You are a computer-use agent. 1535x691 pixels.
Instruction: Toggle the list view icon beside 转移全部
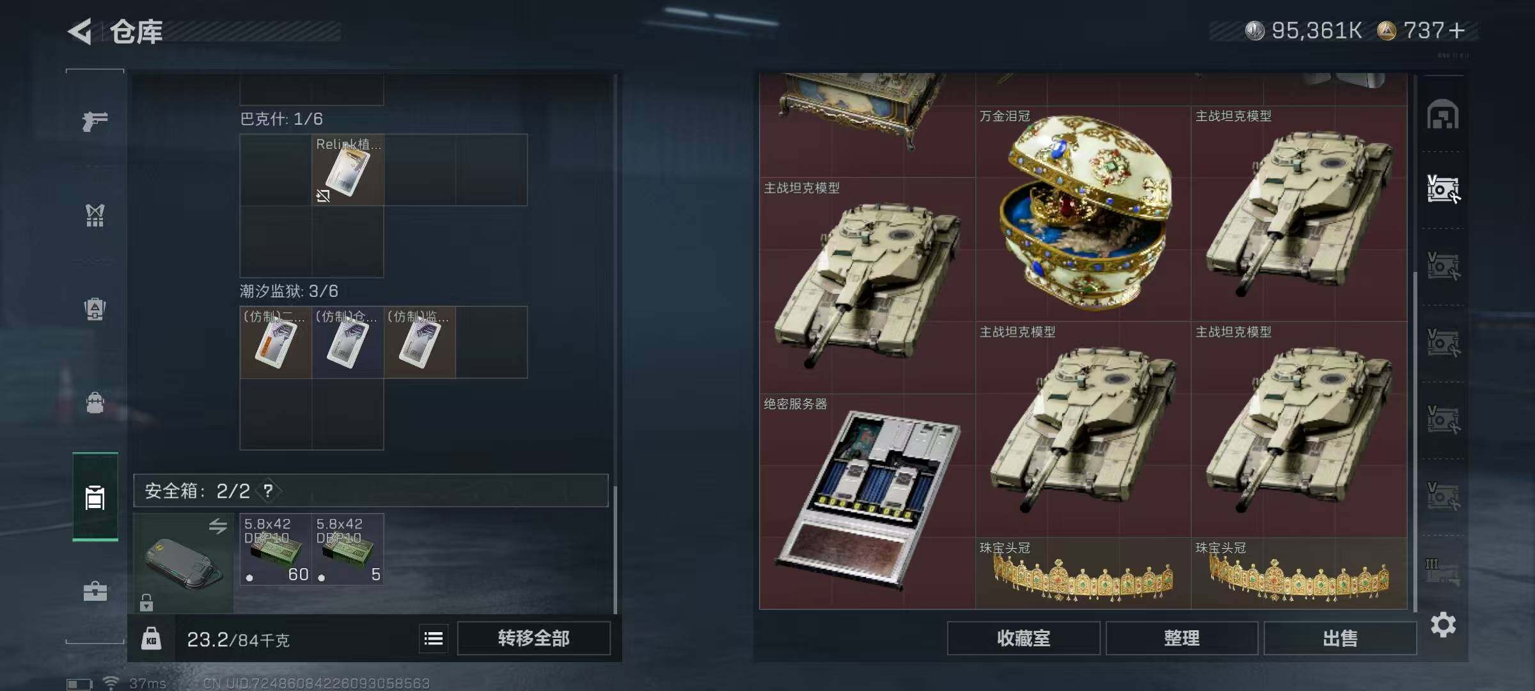click(434, 638)
